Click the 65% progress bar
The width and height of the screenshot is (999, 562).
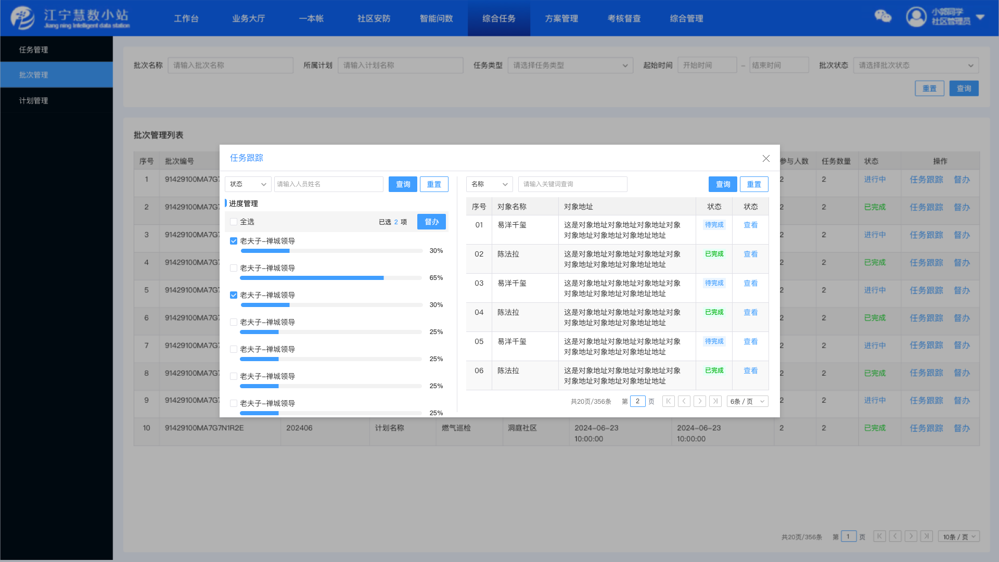[x=331, y=278]
